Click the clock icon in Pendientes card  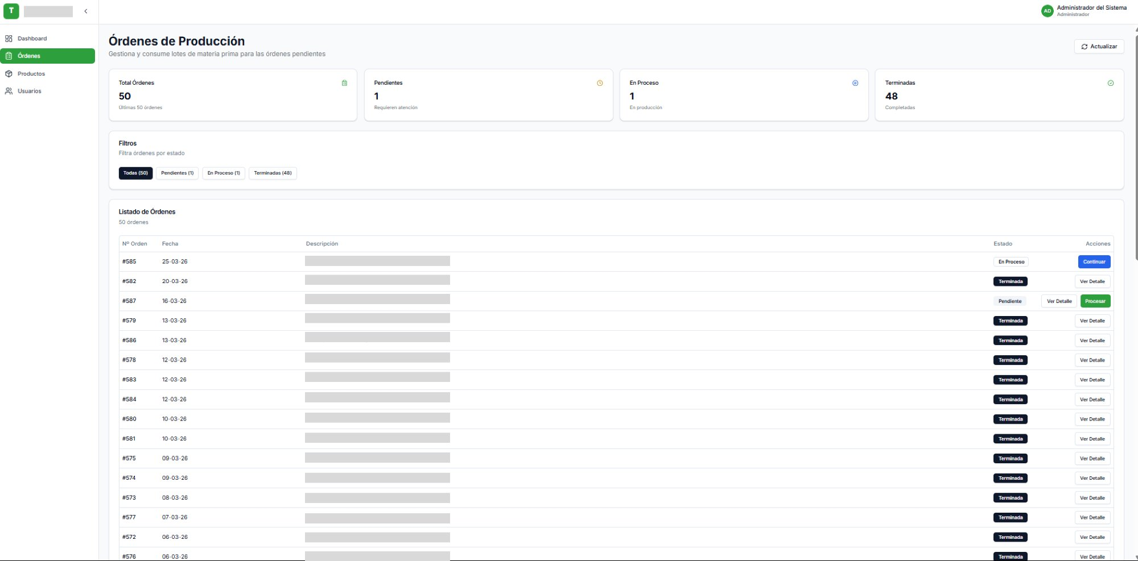[x=600, y=83]
